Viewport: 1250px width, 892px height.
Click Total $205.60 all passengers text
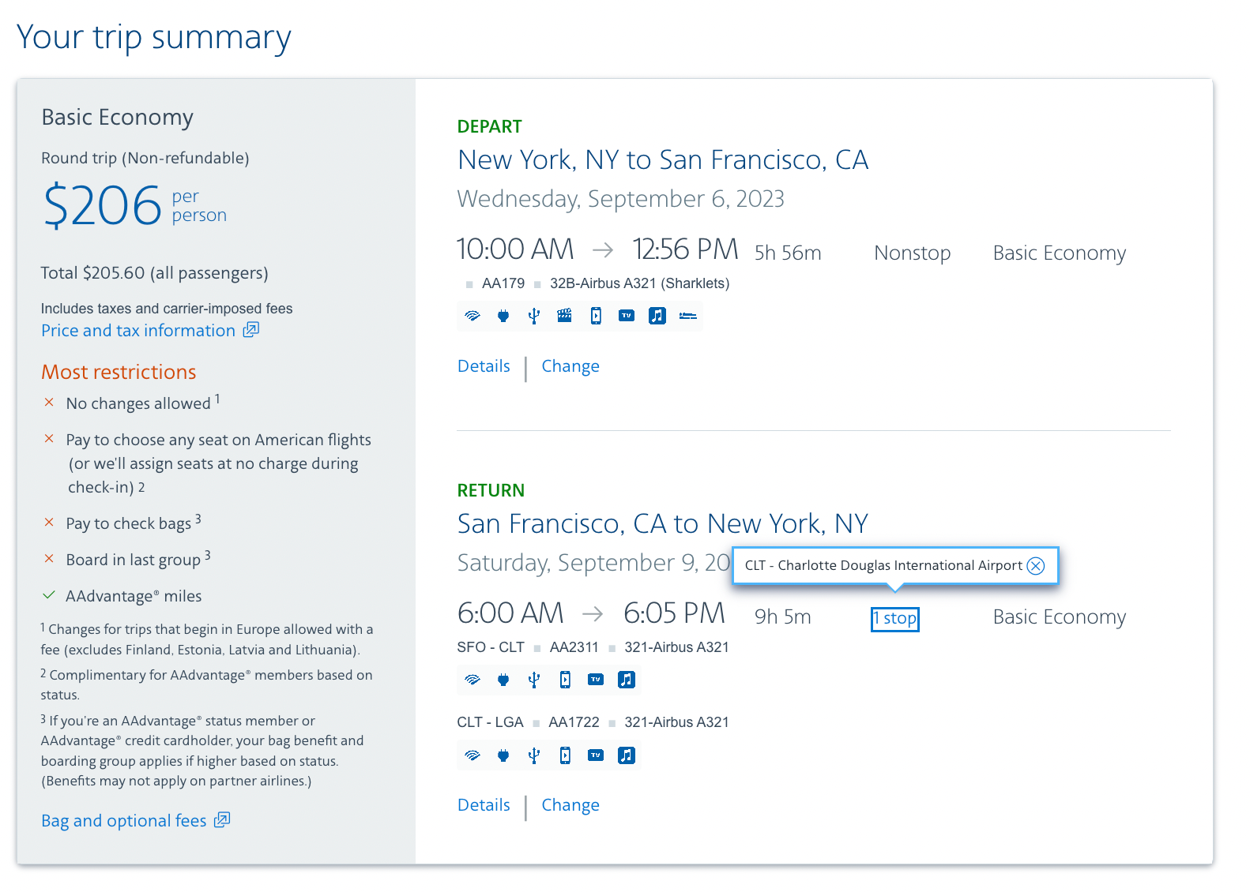155,273
